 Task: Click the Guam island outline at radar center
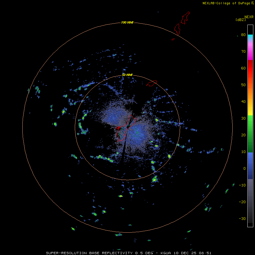click(x=126, y=128)
